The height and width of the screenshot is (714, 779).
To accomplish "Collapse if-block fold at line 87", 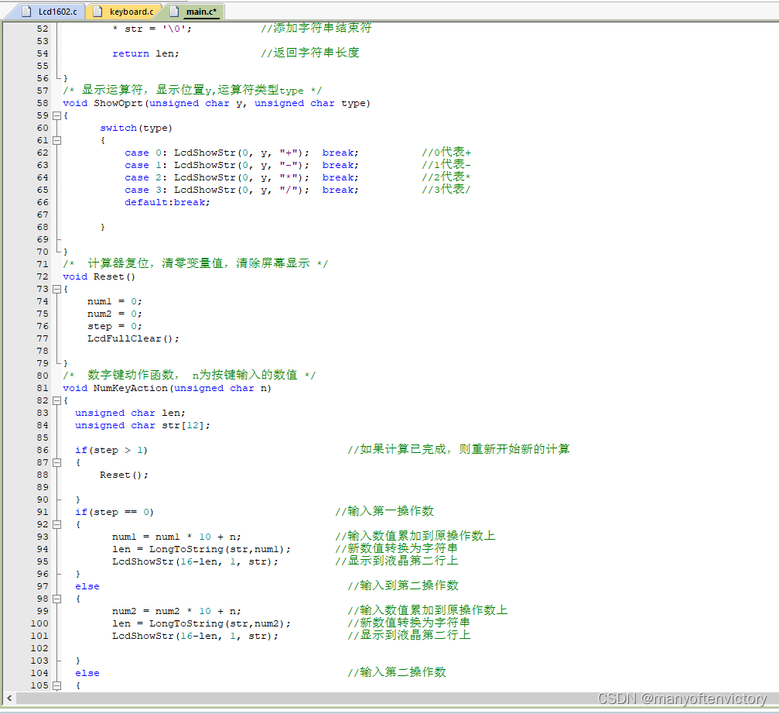I will [56, 462].
